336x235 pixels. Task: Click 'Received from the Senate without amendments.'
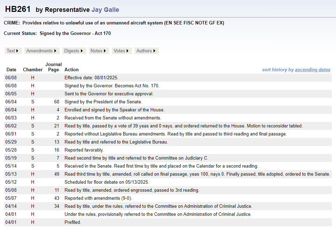pos(113,118)
